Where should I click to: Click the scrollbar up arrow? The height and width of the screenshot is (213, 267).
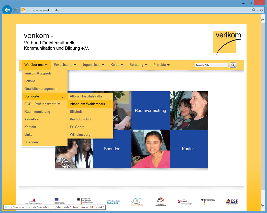coord(263,20)
